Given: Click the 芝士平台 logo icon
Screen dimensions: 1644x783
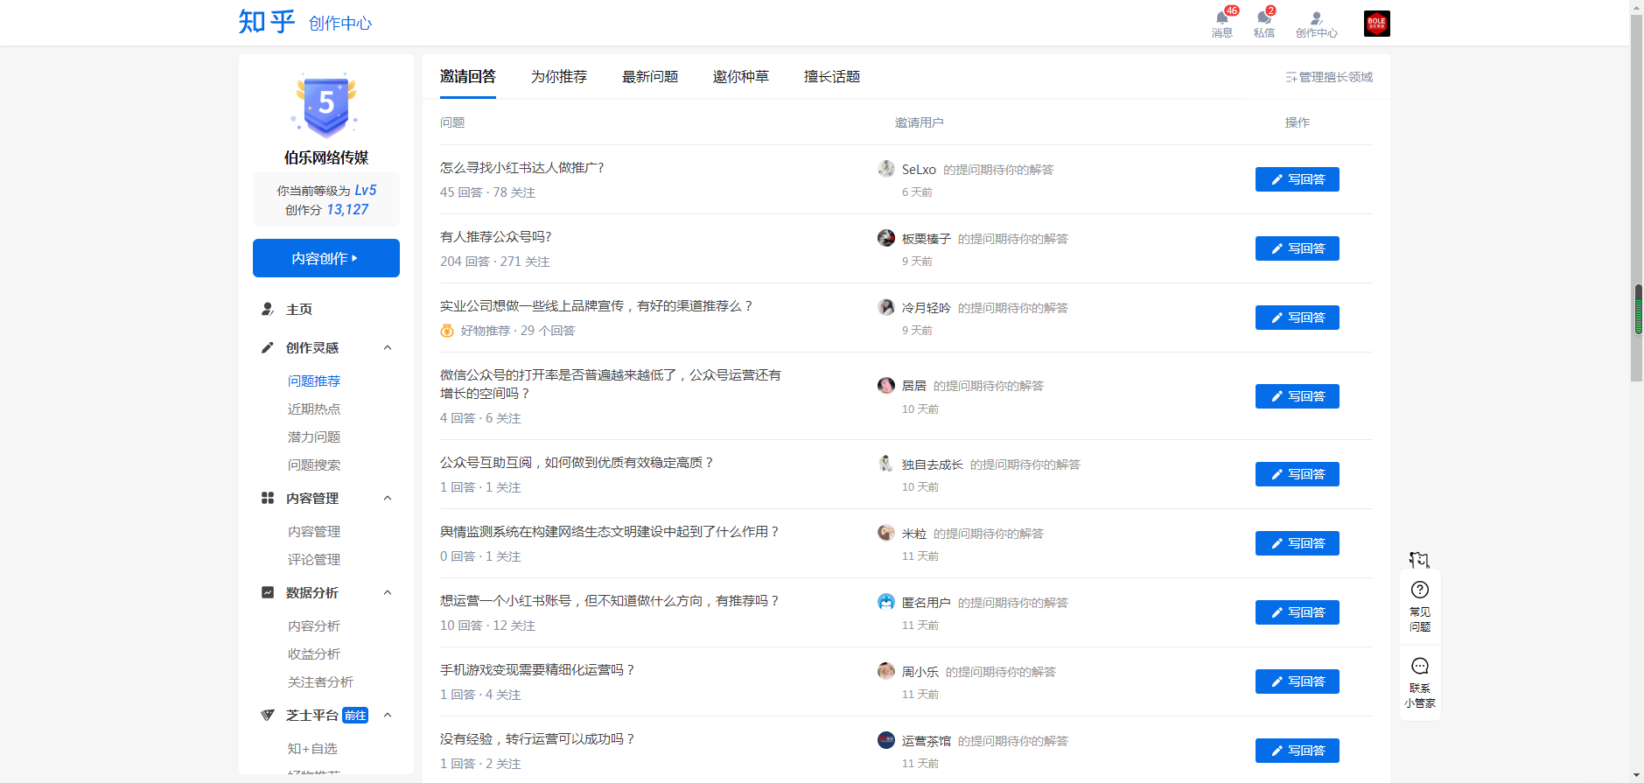Looking at the screenshot, I should click(x=268, y=715).
